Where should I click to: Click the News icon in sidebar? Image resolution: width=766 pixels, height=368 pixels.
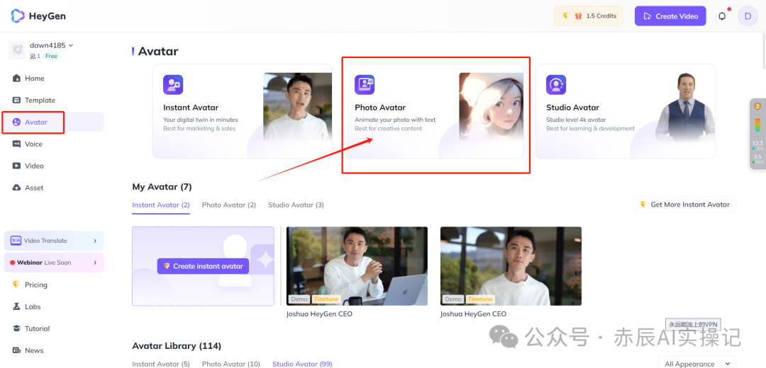point(16,350)
